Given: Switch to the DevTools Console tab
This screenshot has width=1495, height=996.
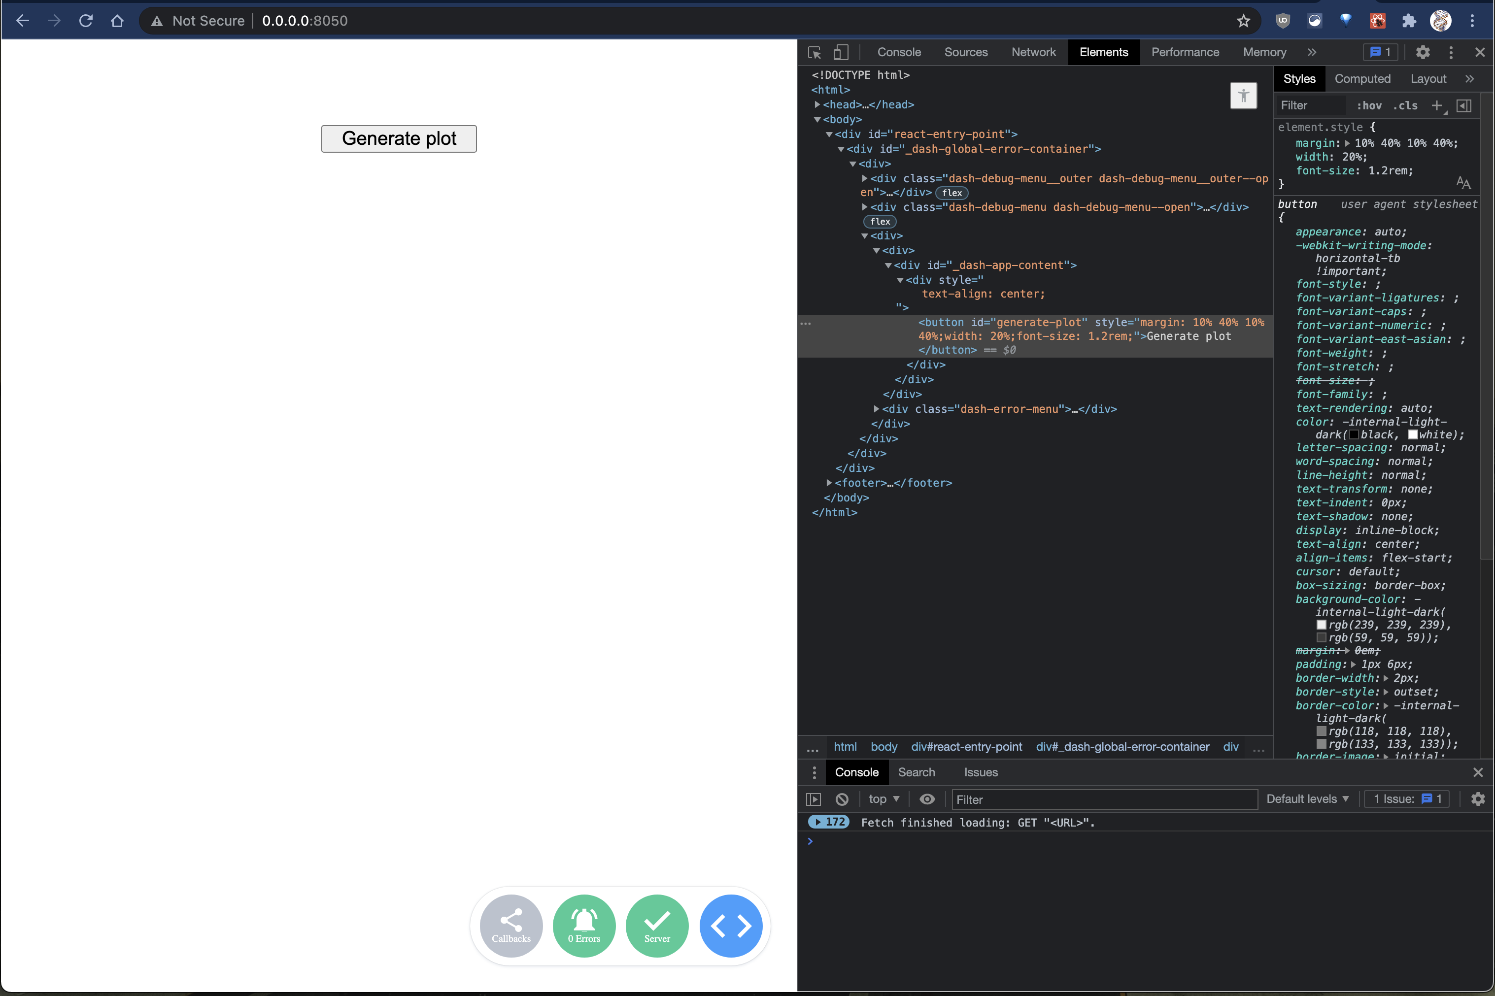Looking at the screenshot, I should click(x=899, y=52).
